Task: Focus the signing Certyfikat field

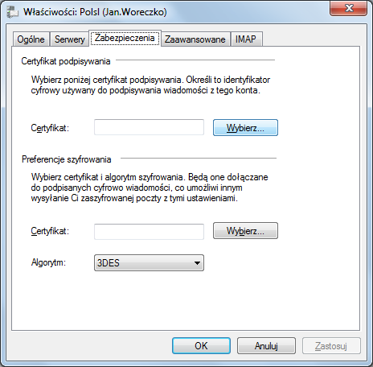Action: [149, 127]
